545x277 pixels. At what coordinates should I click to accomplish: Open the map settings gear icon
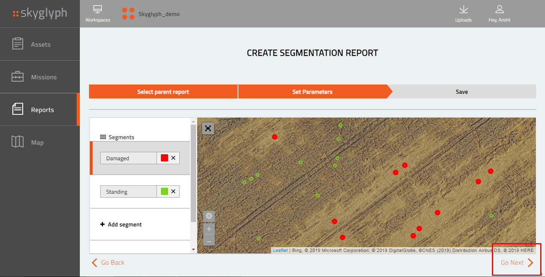point(209,216)
